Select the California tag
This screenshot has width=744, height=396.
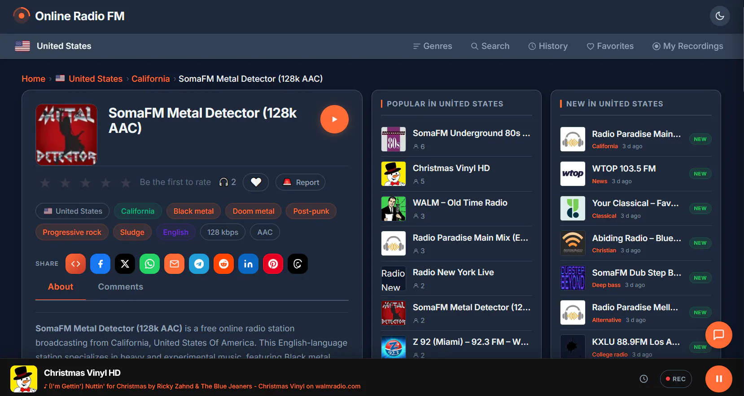pos(138,211)
